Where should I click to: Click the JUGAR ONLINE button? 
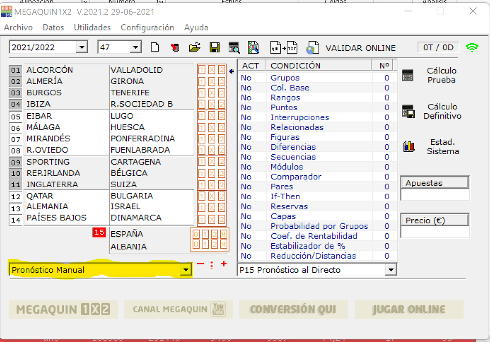point(409,310)
